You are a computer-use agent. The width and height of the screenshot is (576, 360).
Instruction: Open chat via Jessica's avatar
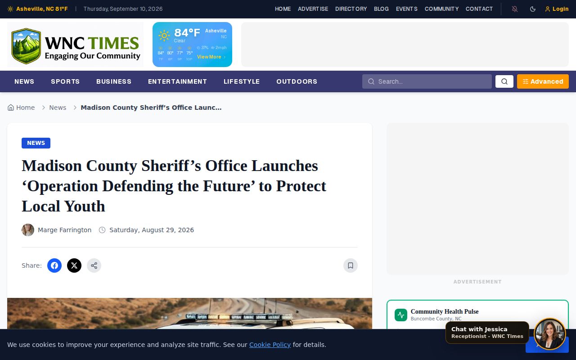point(550,334)
